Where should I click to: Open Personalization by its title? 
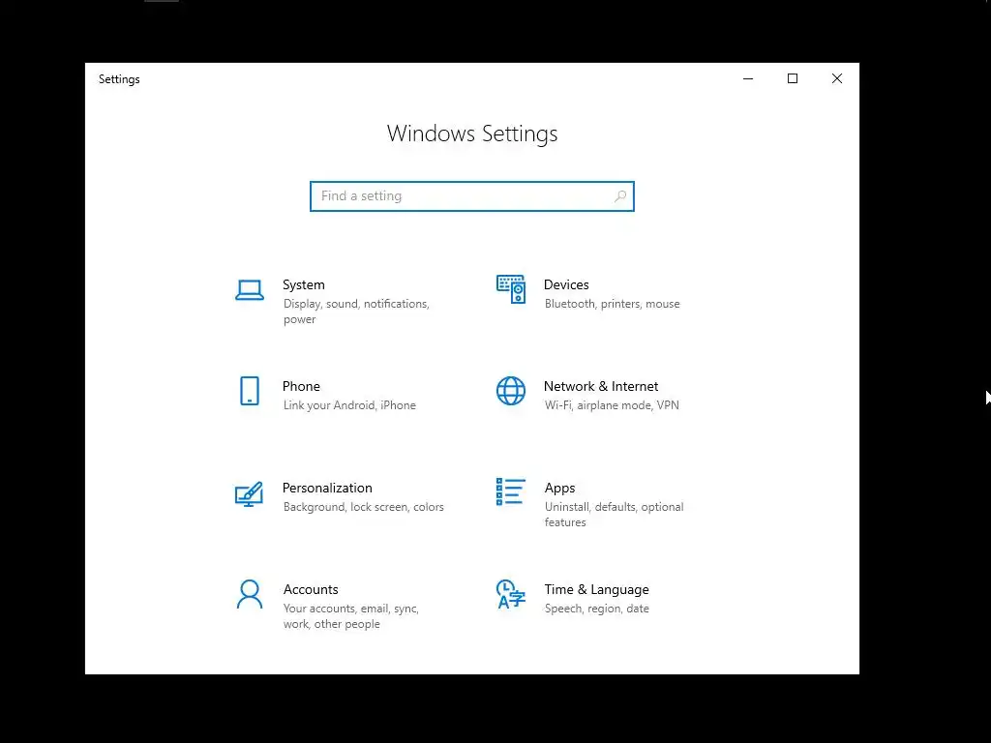click(327, 489)
